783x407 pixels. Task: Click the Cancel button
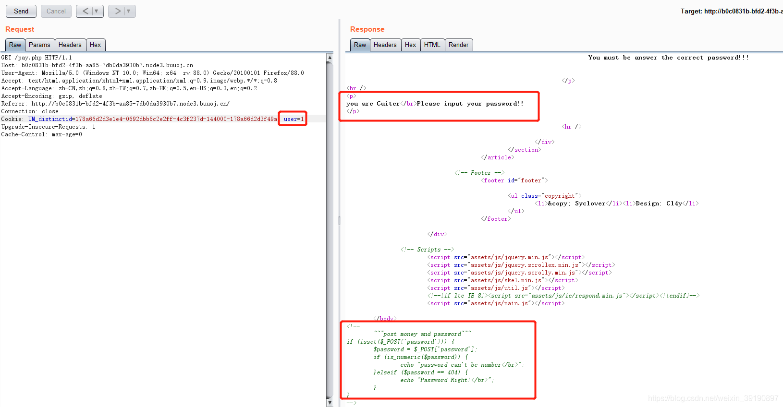56,11
